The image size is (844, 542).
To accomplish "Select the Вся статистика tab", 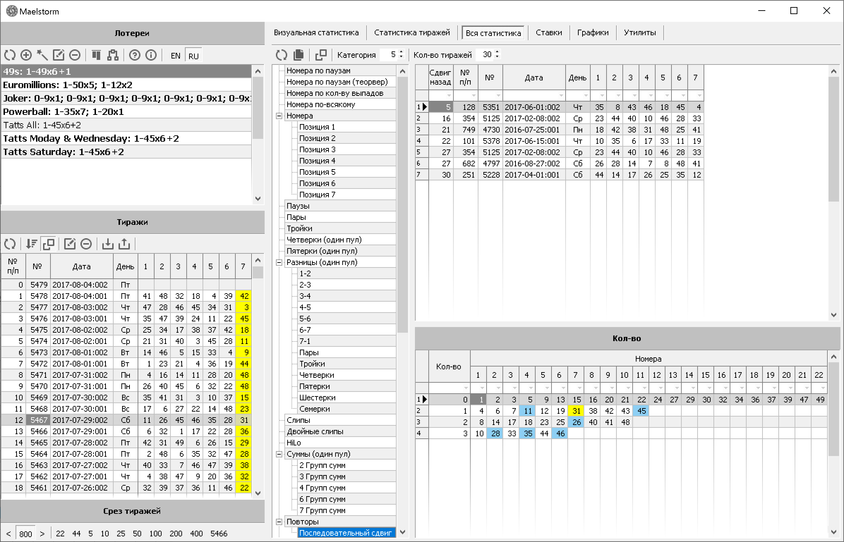I will coord(493,33).
